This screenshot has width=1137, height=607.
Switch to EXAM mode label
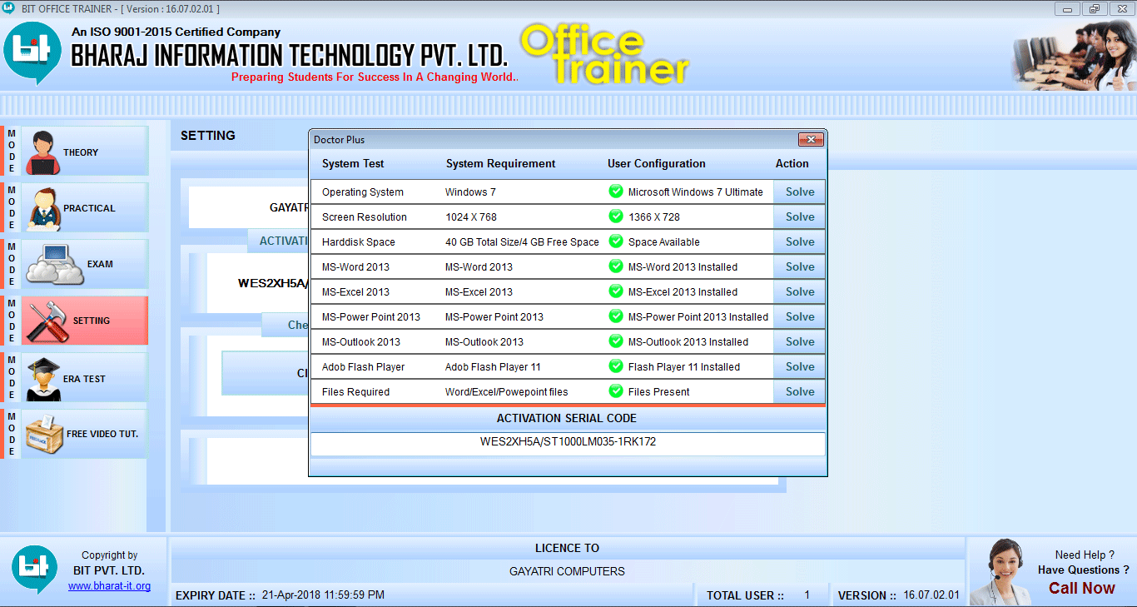(100, 264)
